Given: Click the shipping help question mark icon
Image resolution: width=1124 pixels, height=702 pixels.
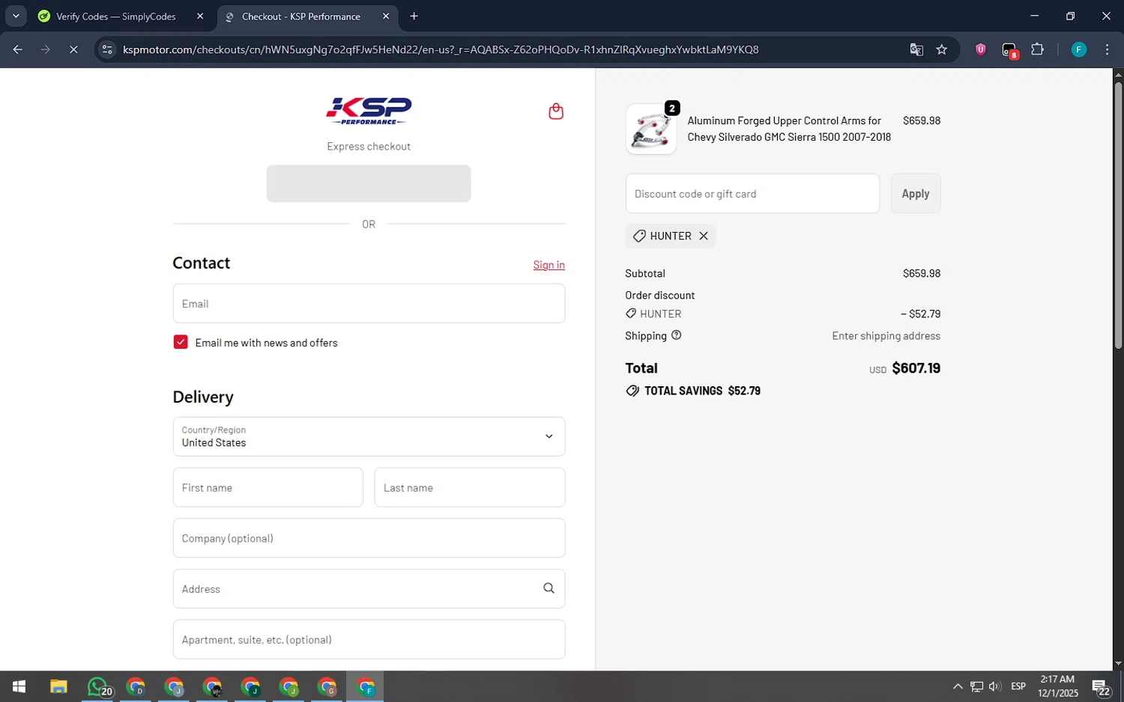Looking at the screenshot, I should pyautogui.click(x=677, y=335).
